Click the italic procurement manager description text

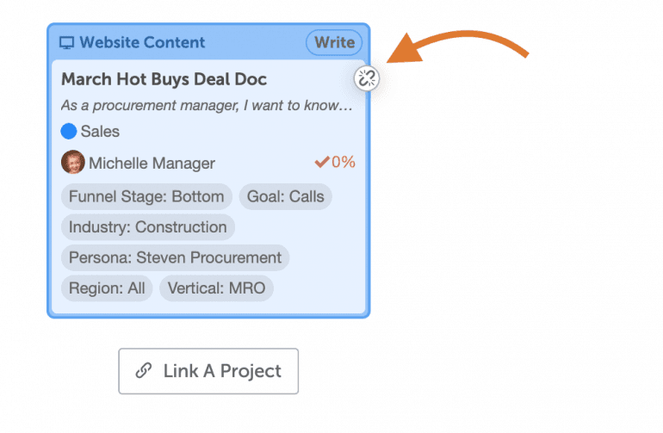point(207,105)
